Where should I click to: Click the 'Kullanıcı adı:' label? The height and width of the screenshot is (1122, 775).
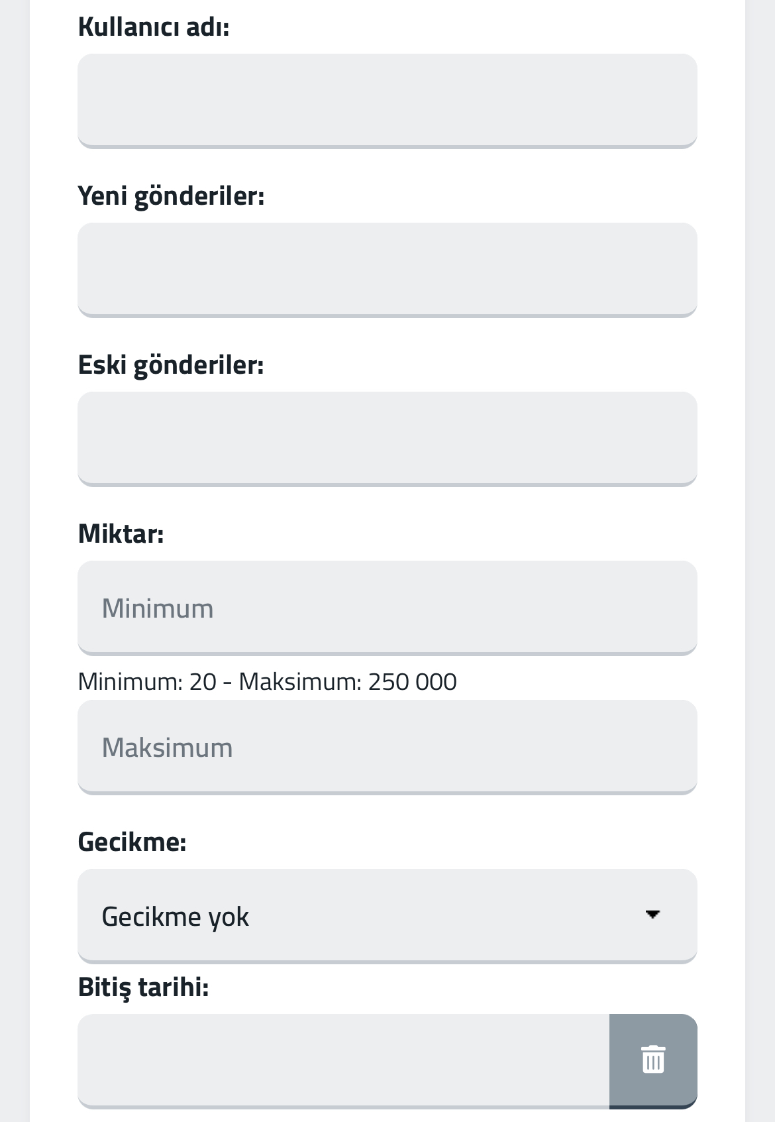click(154, 27)
